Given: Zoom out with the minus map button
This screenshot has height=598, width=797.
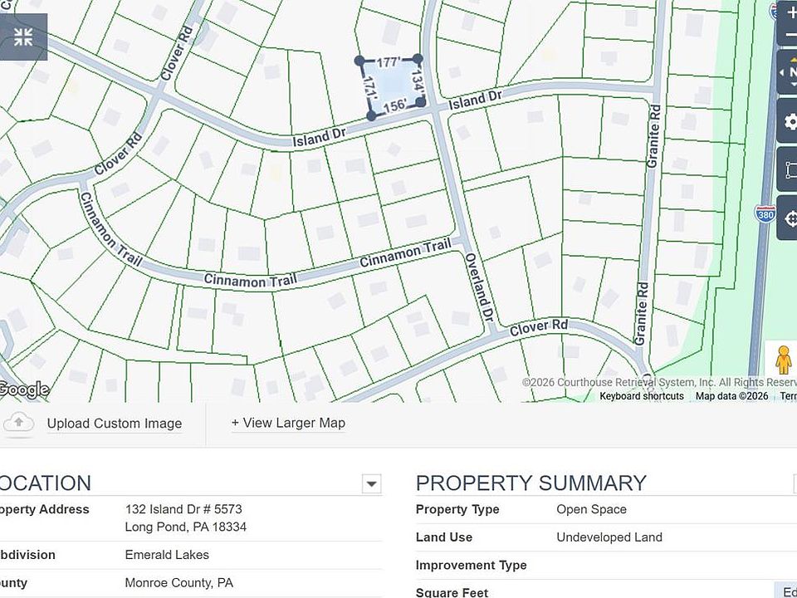Looking at the screenshot, I should pyautogui.click(x=790, y=36).
